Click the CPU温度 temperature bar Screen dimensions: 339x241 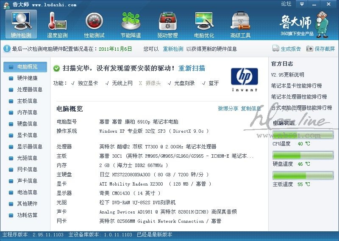(303, 135)
